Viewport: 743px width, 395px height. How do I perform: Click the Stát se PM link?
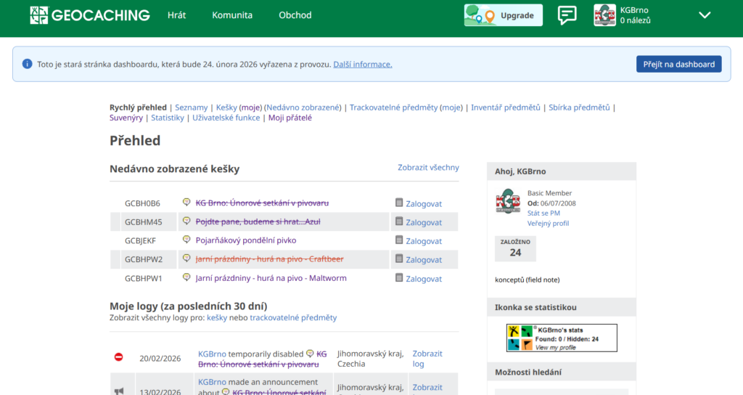point(543,213)
